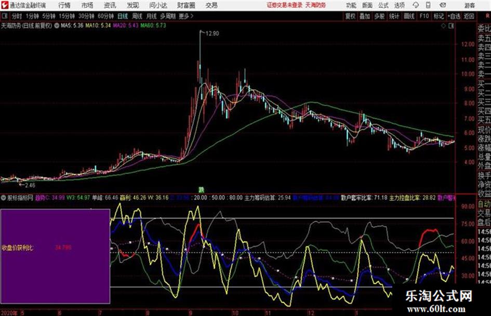
Task: Open the mobile phone icon in top bar
Action: click(x=428, y=5)
